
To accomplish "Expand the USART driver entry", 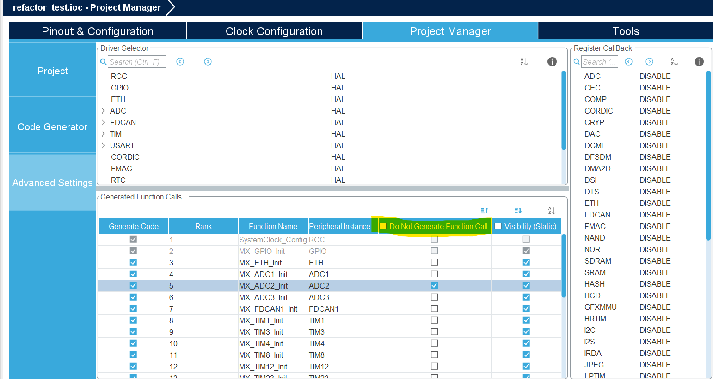I will pyautogui.click(x=103, y=145).
